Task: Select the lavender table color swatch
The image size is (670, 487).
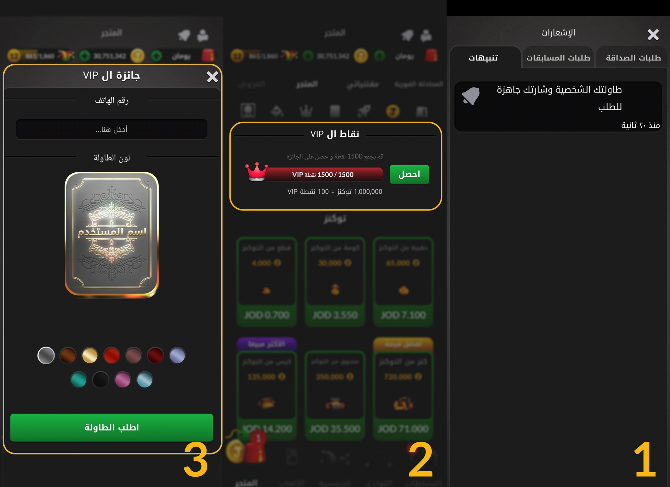Action: (177, 355)
